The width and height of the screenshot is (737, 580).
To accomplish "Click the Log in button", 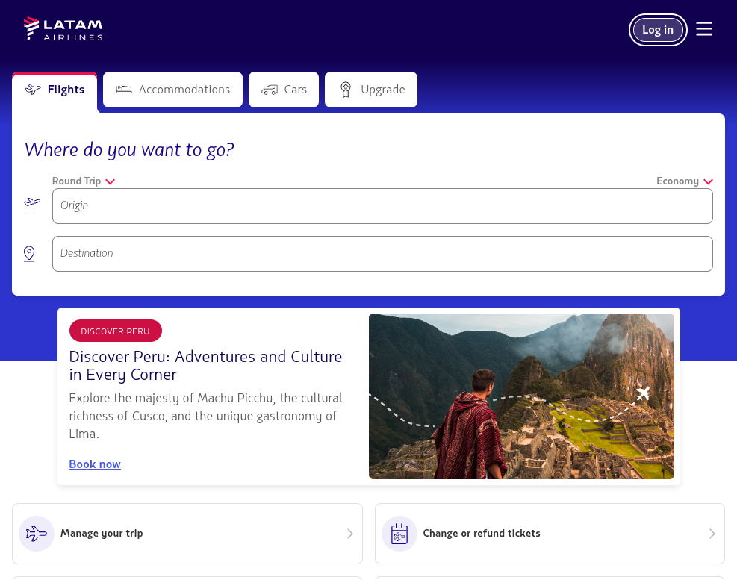I will (x=658, y=30).
